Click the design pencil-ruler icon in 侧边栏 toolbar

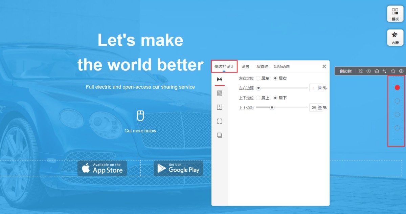(361, 71)
